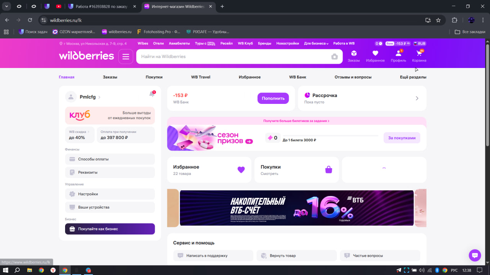Open File Explorer from the taskbar
The height and width of the screenshot is (275, 490).
point(29,270)
